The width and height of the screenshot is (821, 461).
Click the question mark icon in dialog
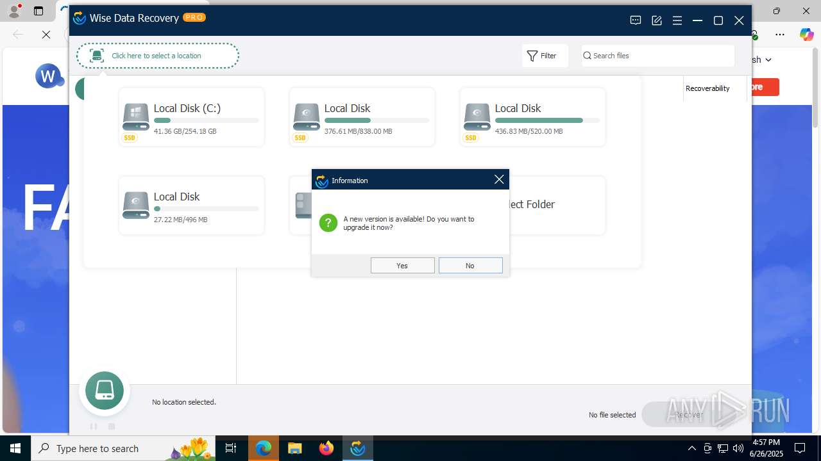pyautogui.click(x=328, y=223)
